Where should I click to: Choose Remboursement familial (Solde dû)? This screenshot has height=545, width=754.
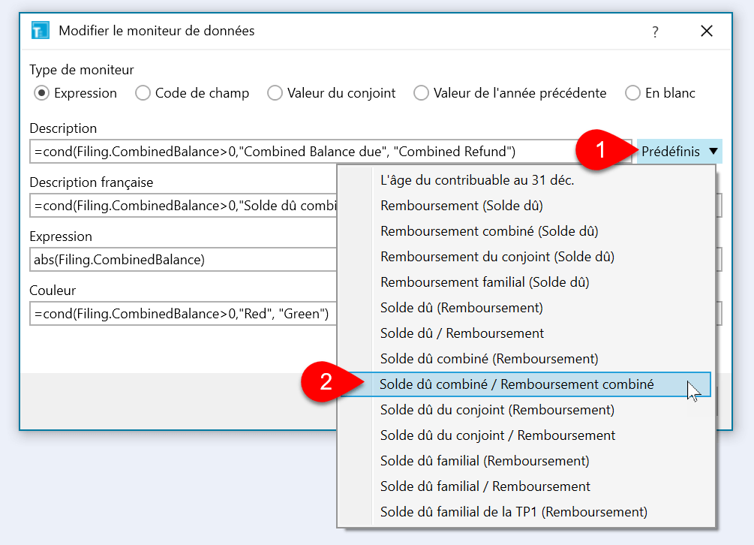[526, 282]
